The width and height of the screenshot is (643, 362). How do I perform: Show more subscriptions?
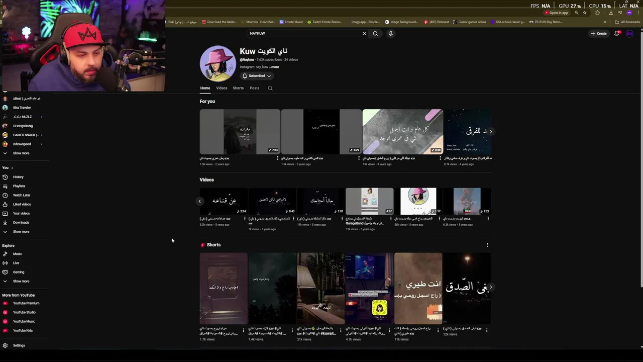[x=21, y=153]
